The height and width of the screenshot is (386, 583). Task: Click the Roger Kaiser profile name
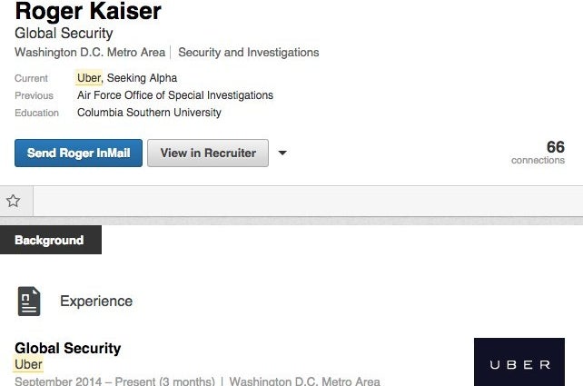click(x=88, y=12)
